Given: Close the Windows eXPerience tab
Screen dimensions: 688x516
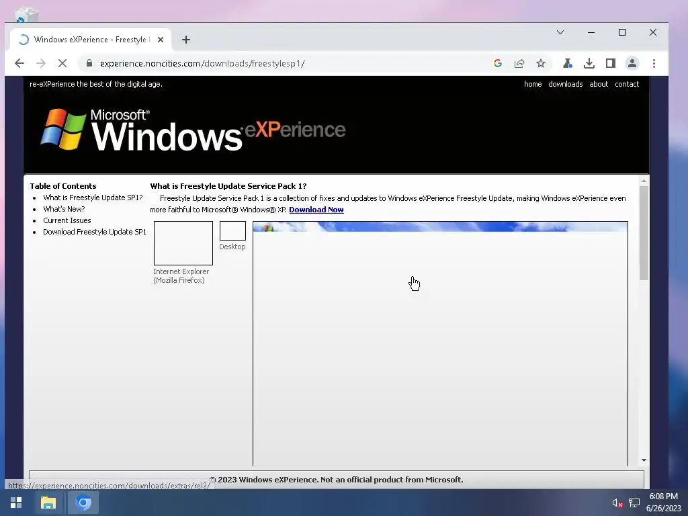Looking at the screenshot, I should point(161,40).
